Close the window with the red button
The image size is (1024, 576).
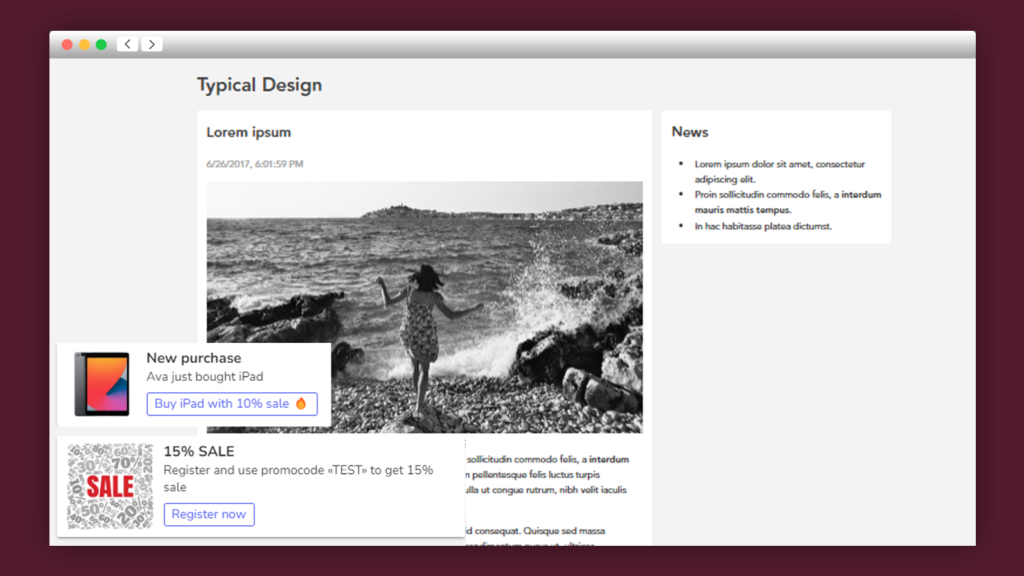pos(67,44)
